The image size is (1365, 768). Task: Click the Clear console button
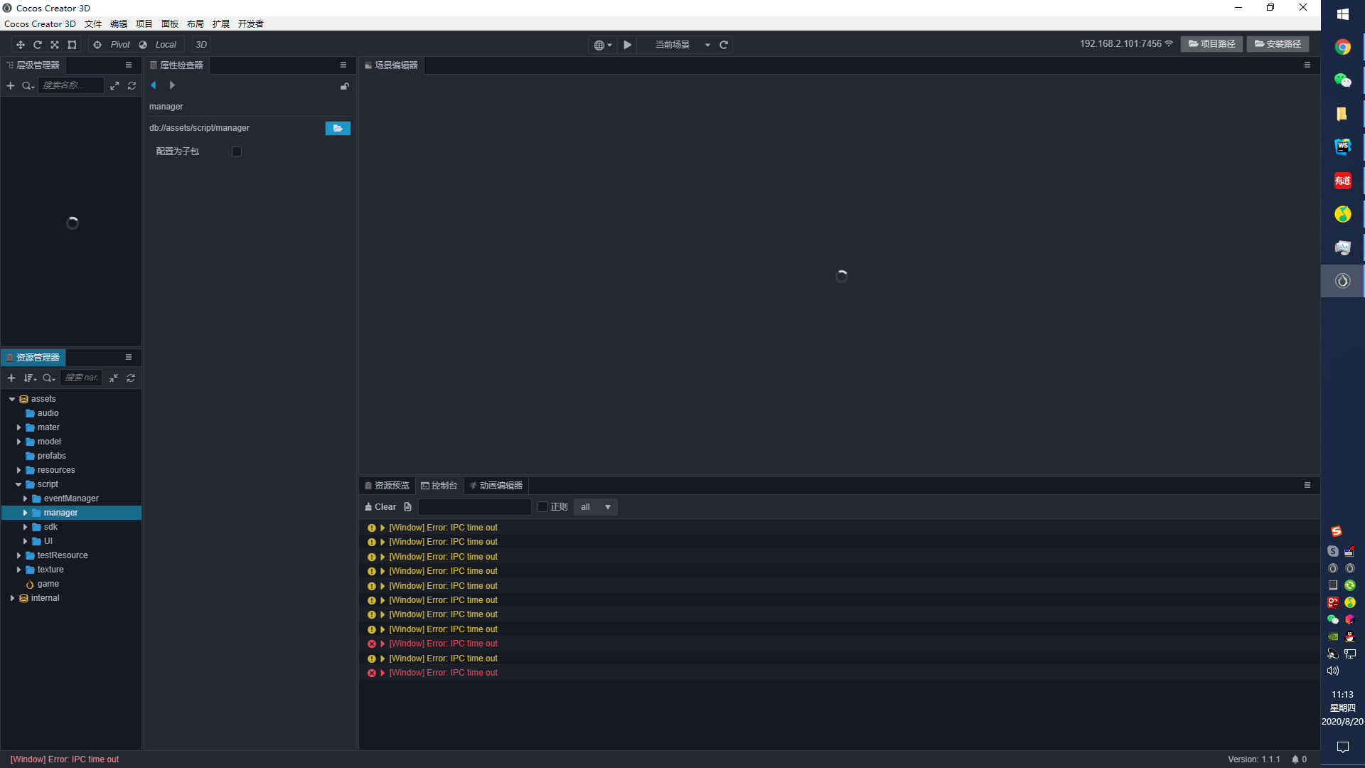pos(380,507)
